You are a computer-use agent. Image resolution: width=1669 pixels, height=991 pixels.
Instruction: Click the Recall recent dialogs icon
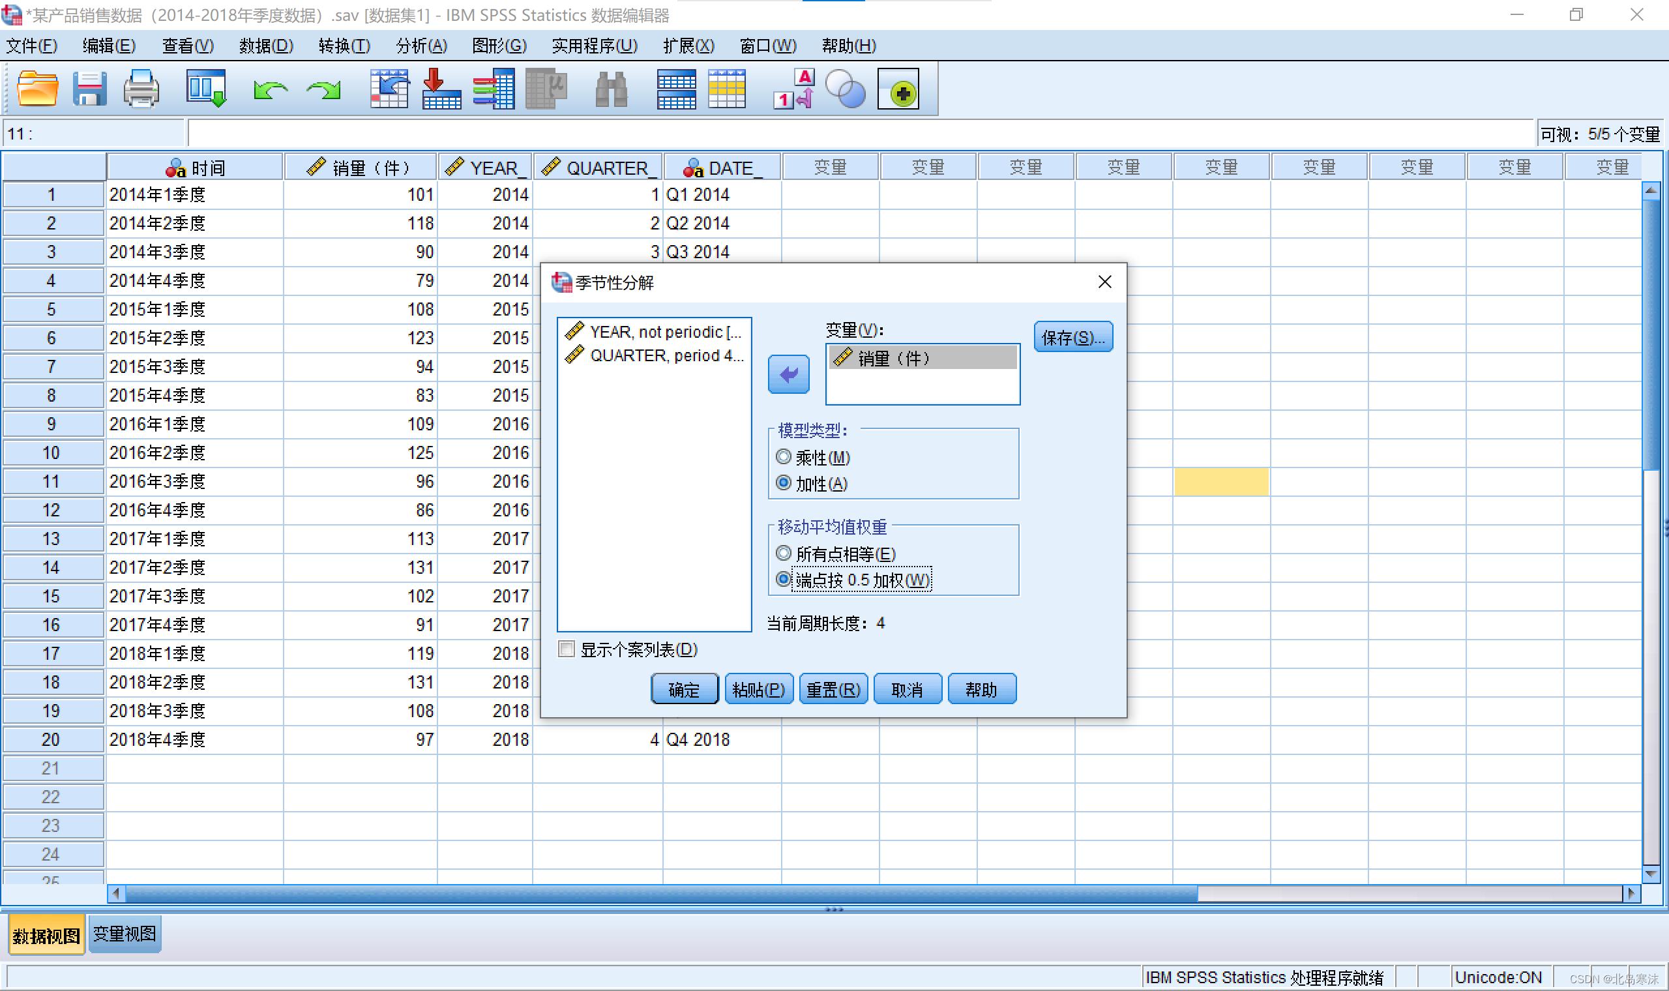pyautogui.click(x=205, y=89)
